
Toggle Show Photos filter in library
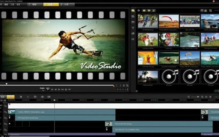[149, 11]
